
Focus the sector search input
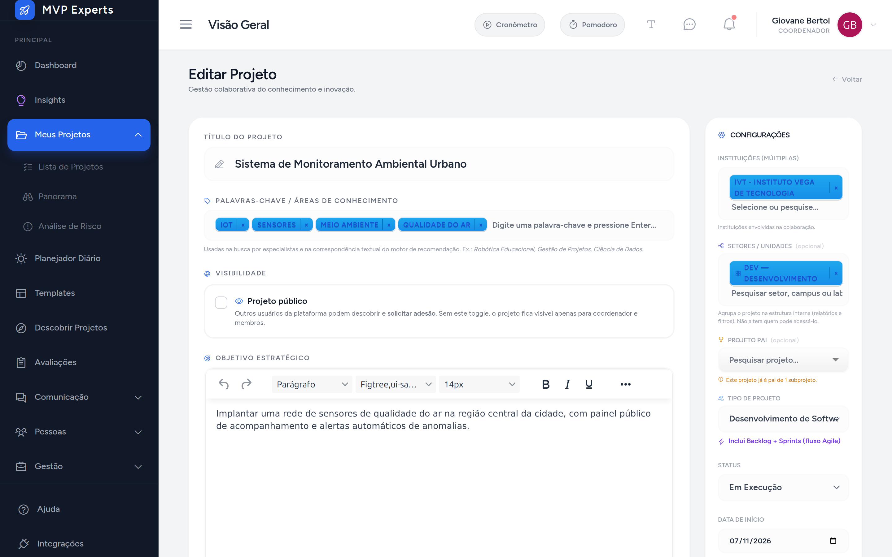tap(786, 293)
